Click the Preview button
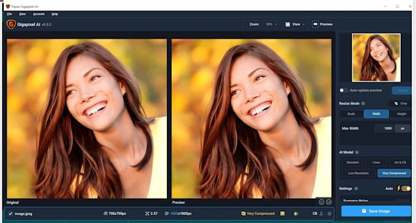The width and height of the screenshot is (416, 223). (x=322, y=24)
